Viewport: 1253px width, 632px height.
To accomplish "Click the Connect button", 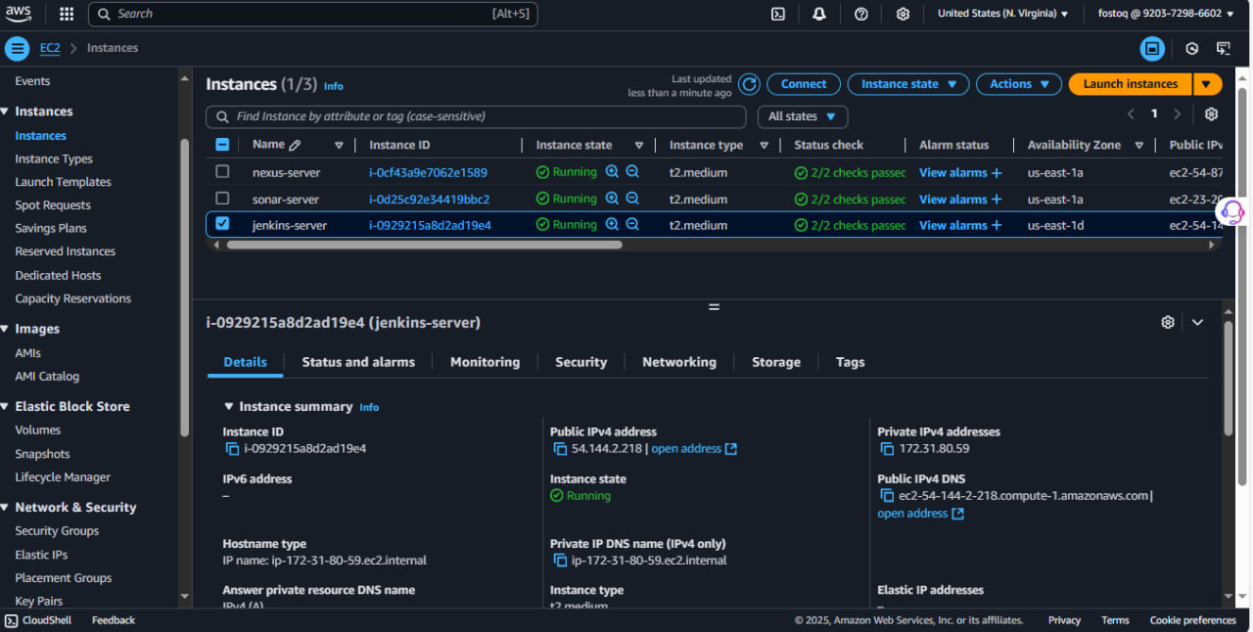I will [804, 84].
